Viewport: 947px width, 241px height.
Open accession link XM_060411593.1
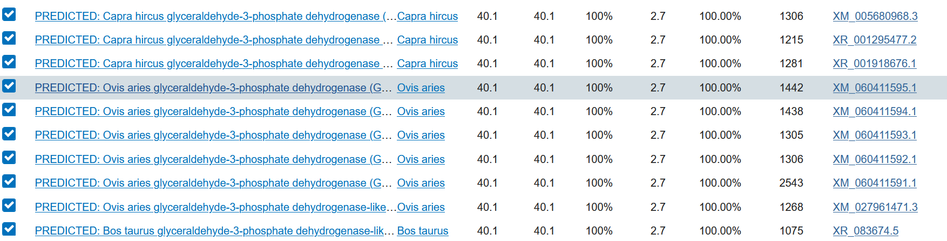tap(875, 135)
